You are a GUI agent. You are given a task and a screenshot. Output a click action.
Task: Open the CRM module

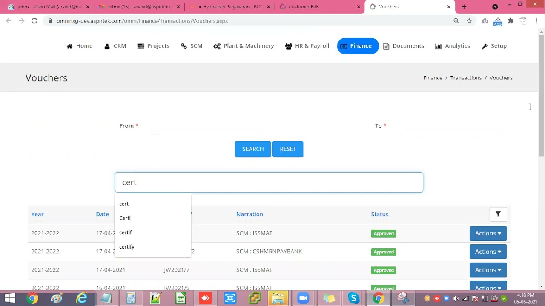[115, 46]
